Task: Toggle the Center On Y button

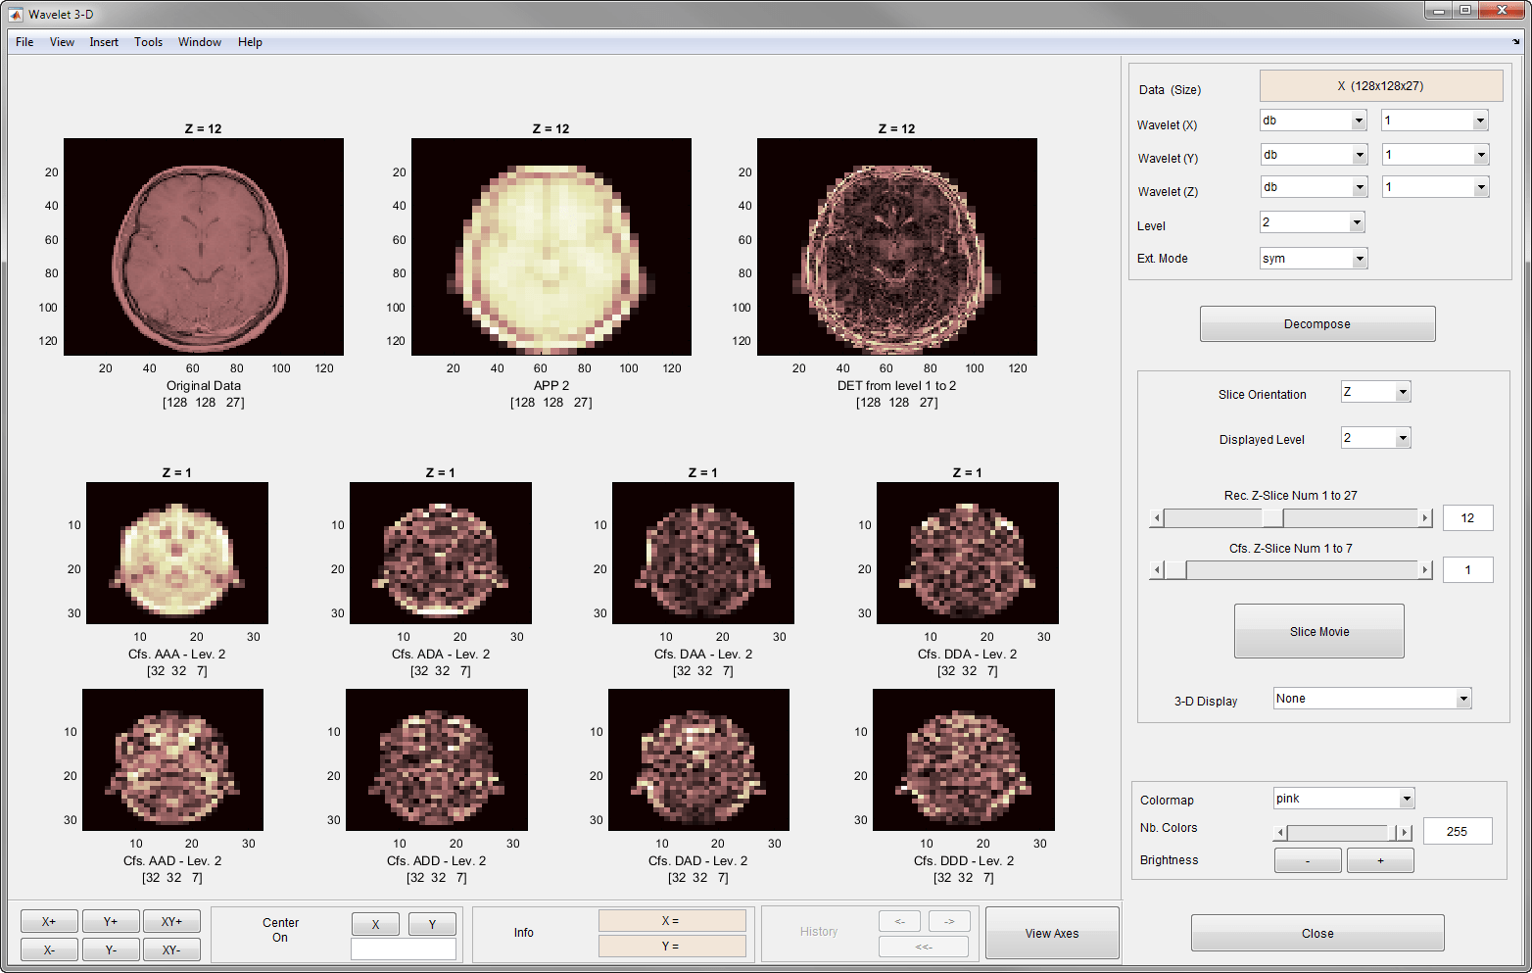Action: [x=432, y=925]
